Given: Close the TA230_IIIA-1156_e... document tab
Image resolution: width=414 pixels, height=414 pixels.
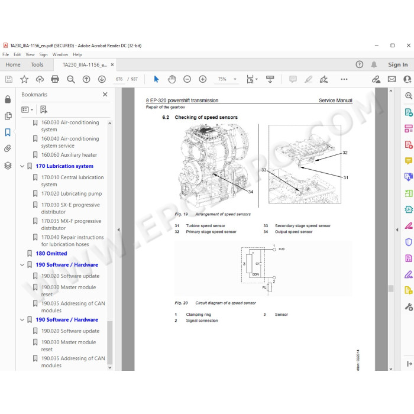Looking at the screenshot, I should [x=112, y=64].
